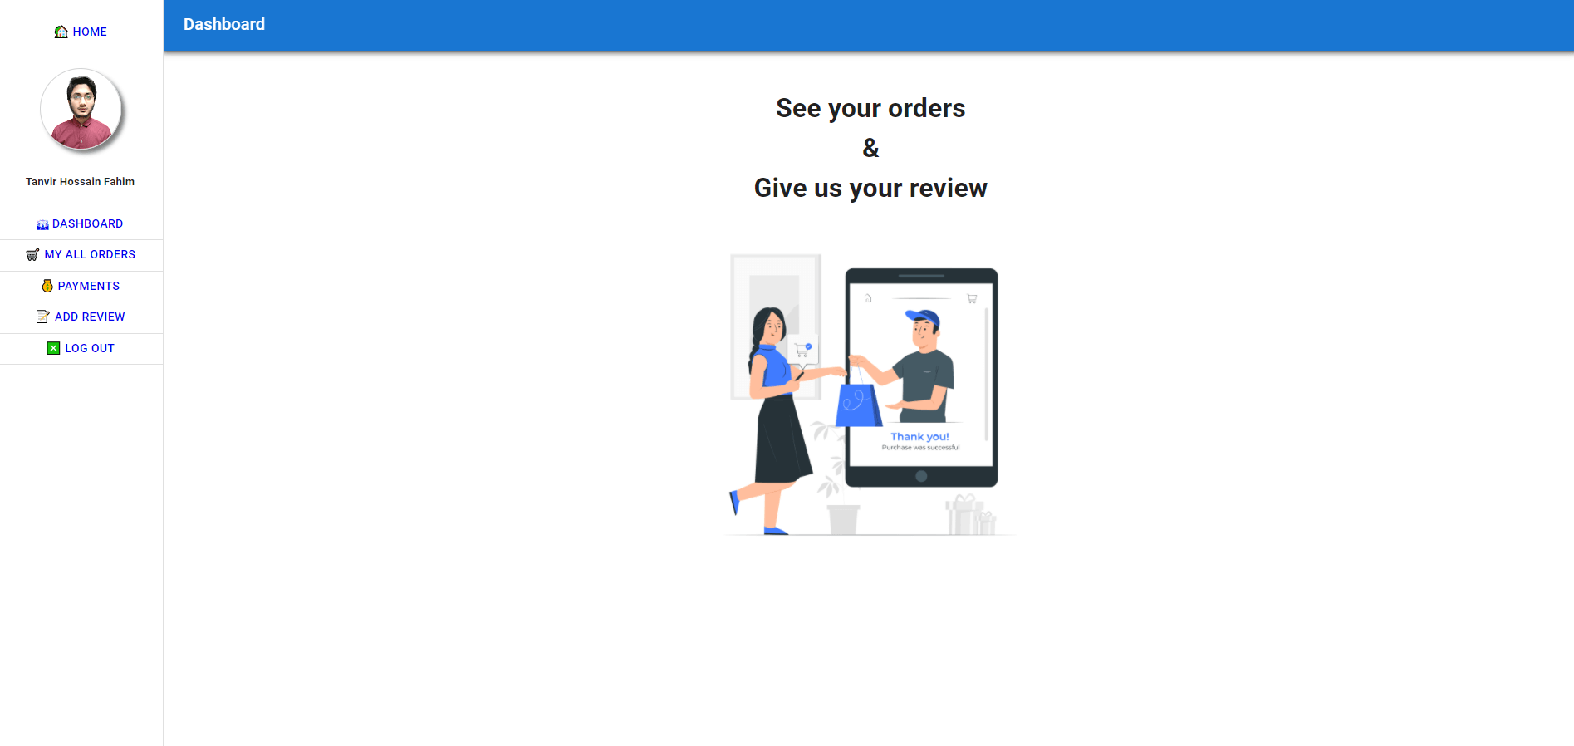Screen dimensions: 1574x746
Task: Click the house icon next to Home
Action: 61,32
